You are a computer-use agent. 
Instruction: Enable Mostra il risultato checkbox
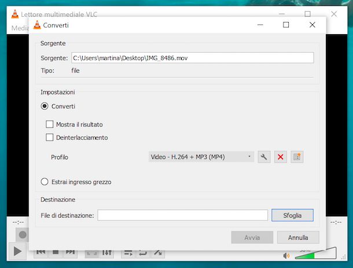point(50,124)
